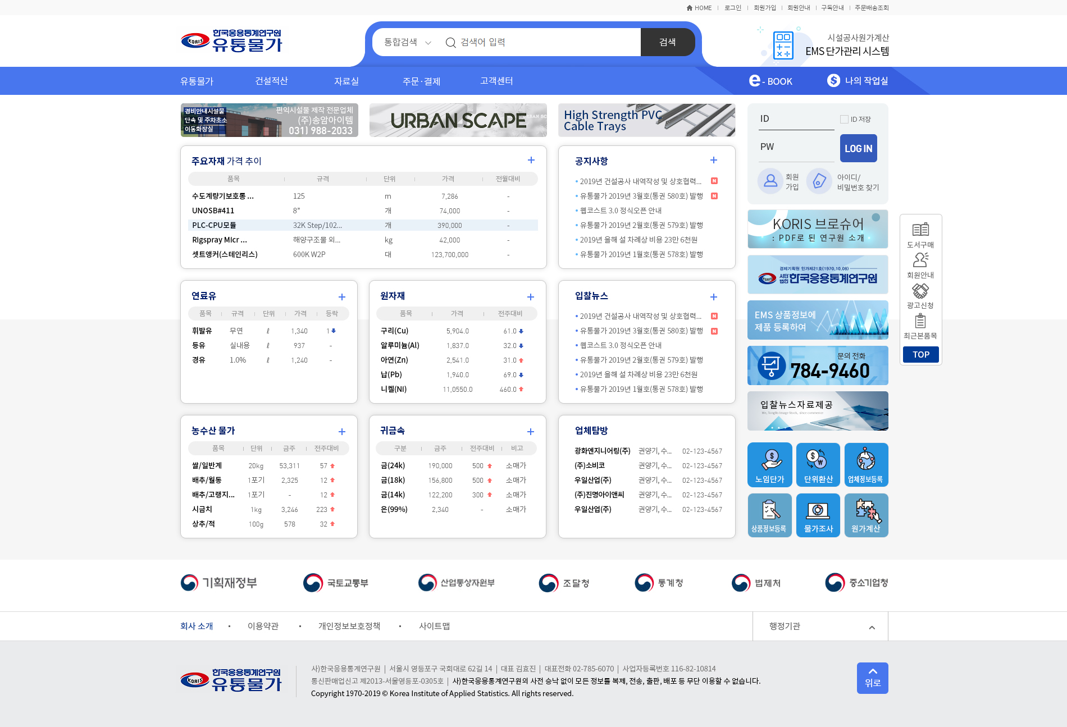
Task: Enable the ID 저장 checkbox
Action: [x=843, y=119]
